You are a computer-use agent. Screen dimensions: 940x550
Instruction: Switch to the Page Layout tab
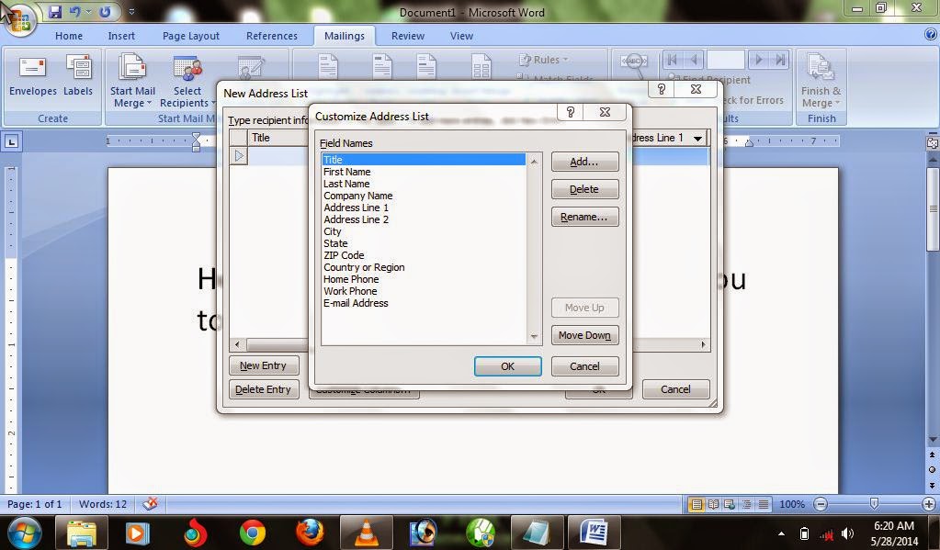click(x=190, y=36)
